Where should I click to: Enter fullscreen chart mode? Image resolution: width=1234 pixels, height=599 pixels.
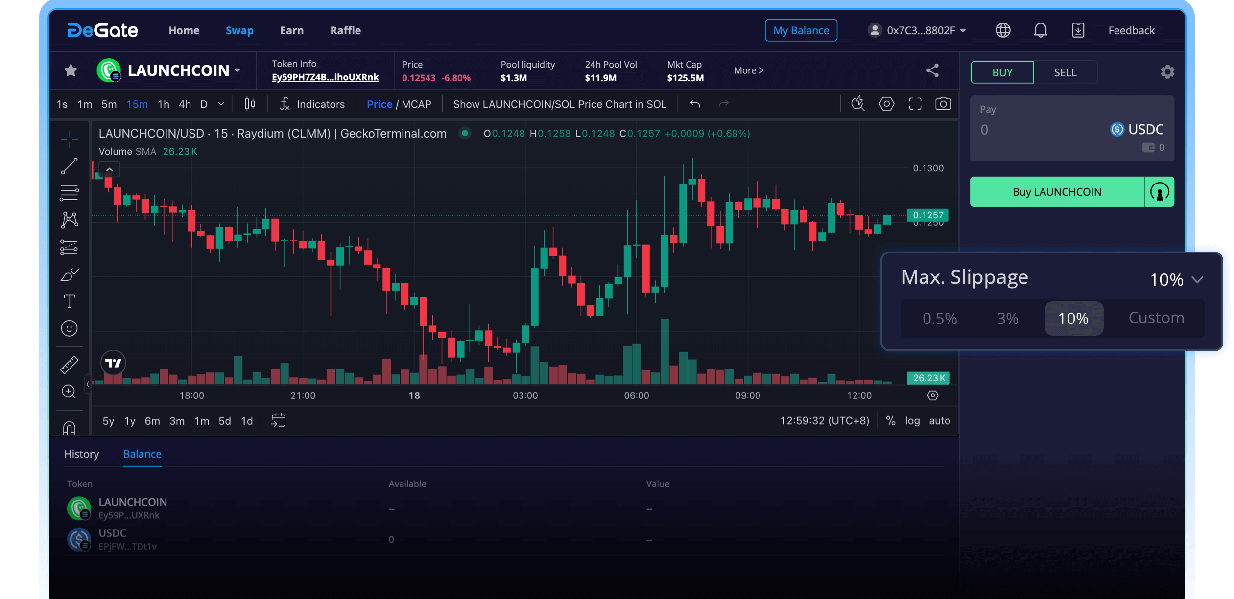[x=915, y=104]
